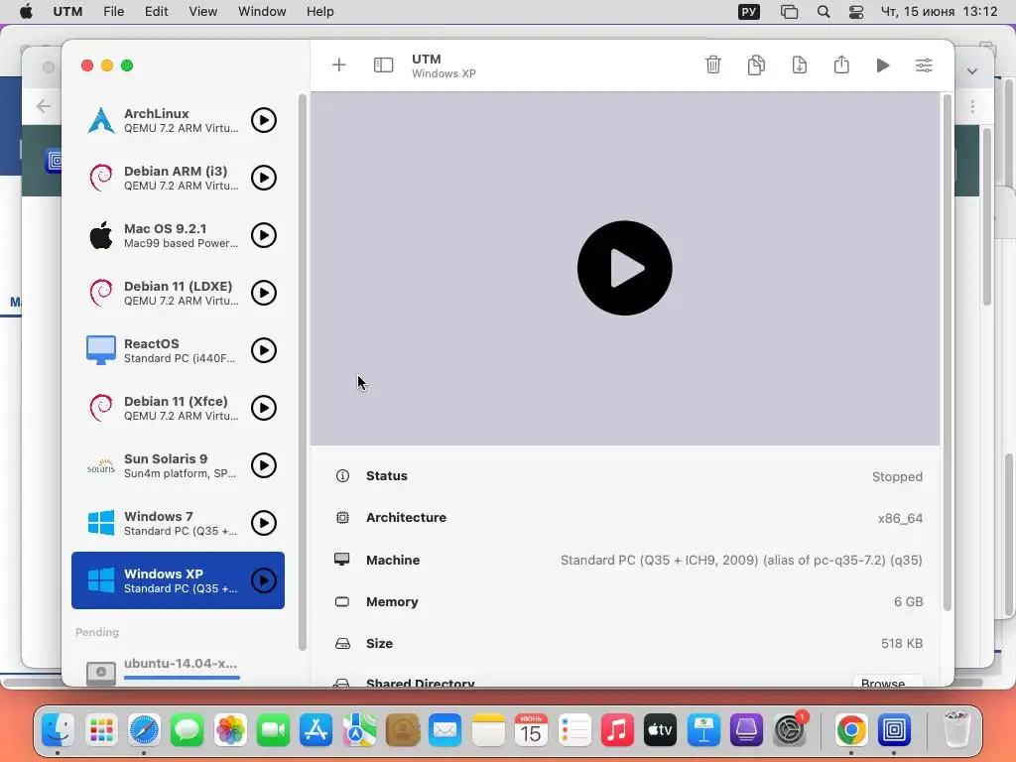Open VM settings with the sliders icon

click(x=924, y=65)
